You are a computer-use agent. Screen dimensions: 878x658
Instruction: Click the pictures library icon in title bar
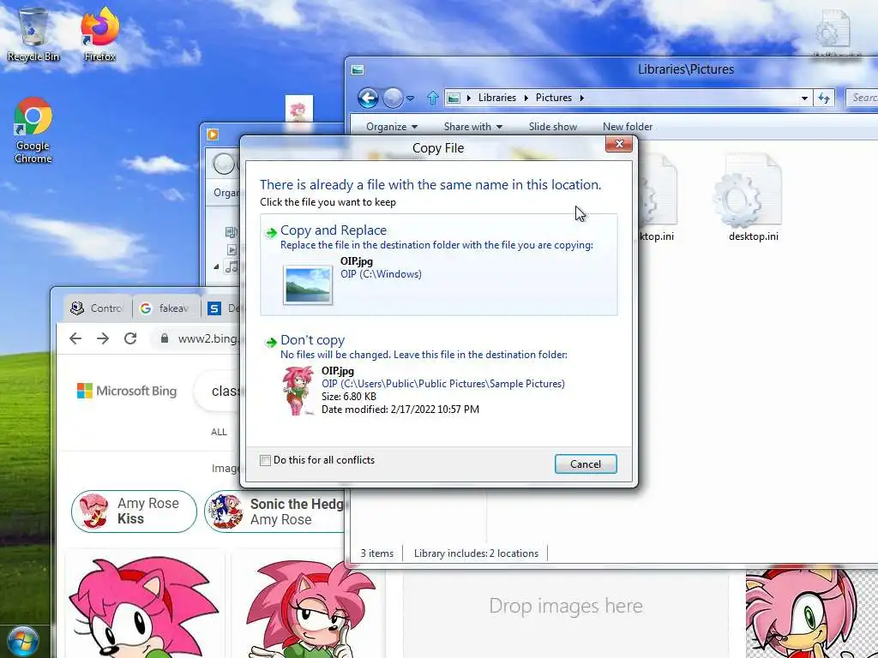point(358,69)
